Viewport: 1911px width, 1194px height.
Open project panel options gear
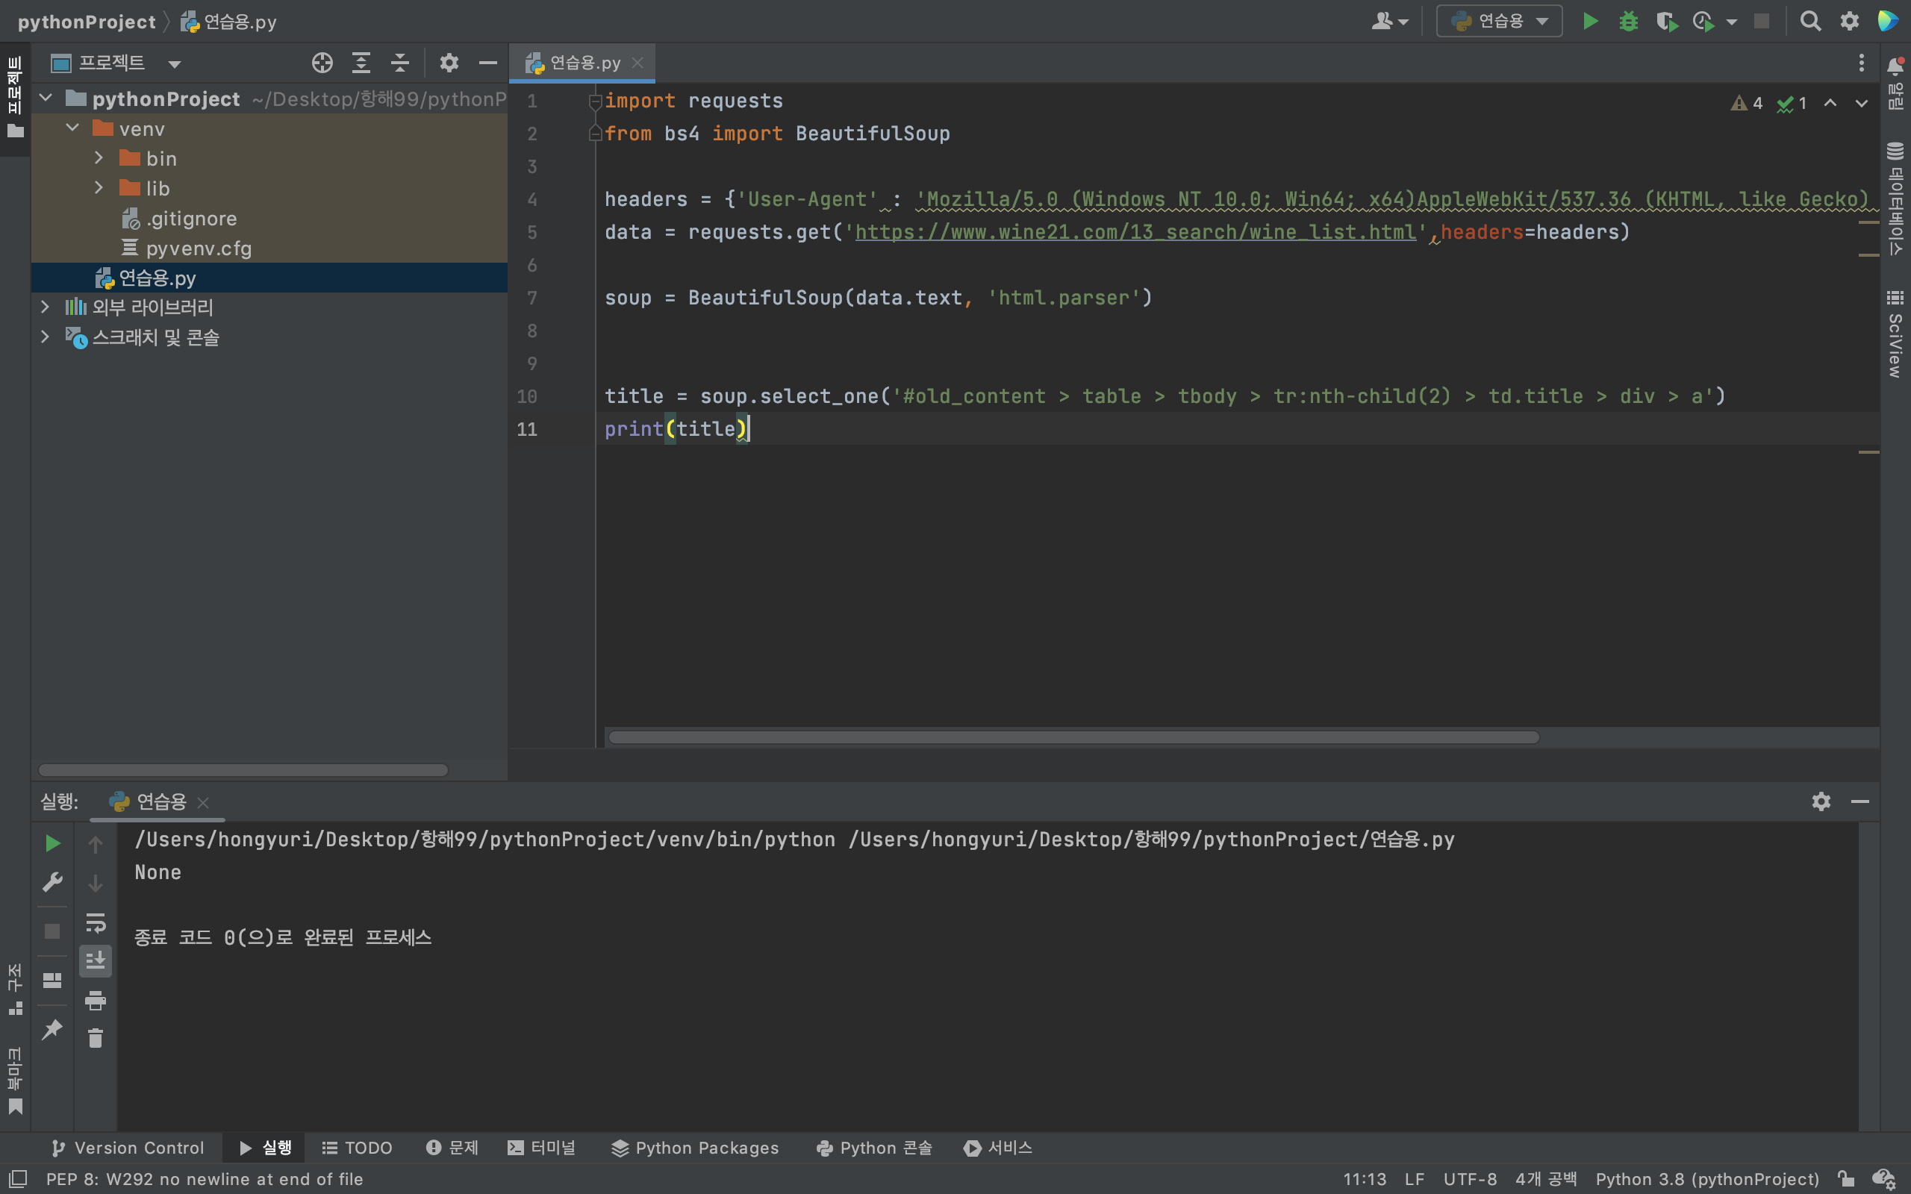[x=449, y=63]
